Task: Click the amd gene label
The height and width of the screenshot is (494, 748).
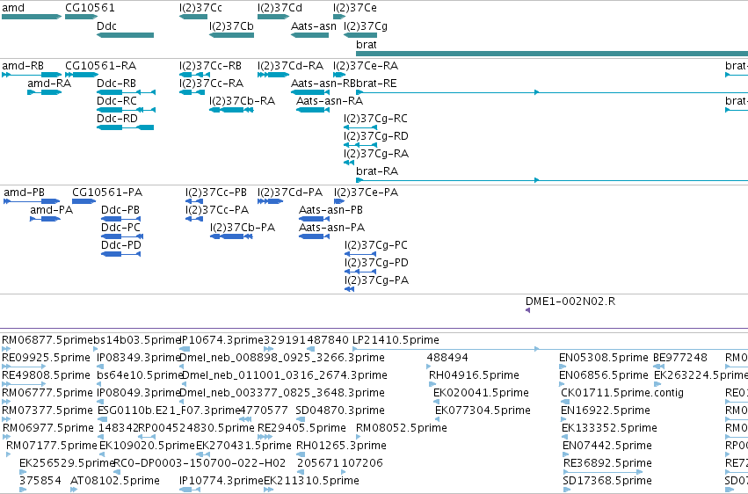Action: (x=13, y=8)
